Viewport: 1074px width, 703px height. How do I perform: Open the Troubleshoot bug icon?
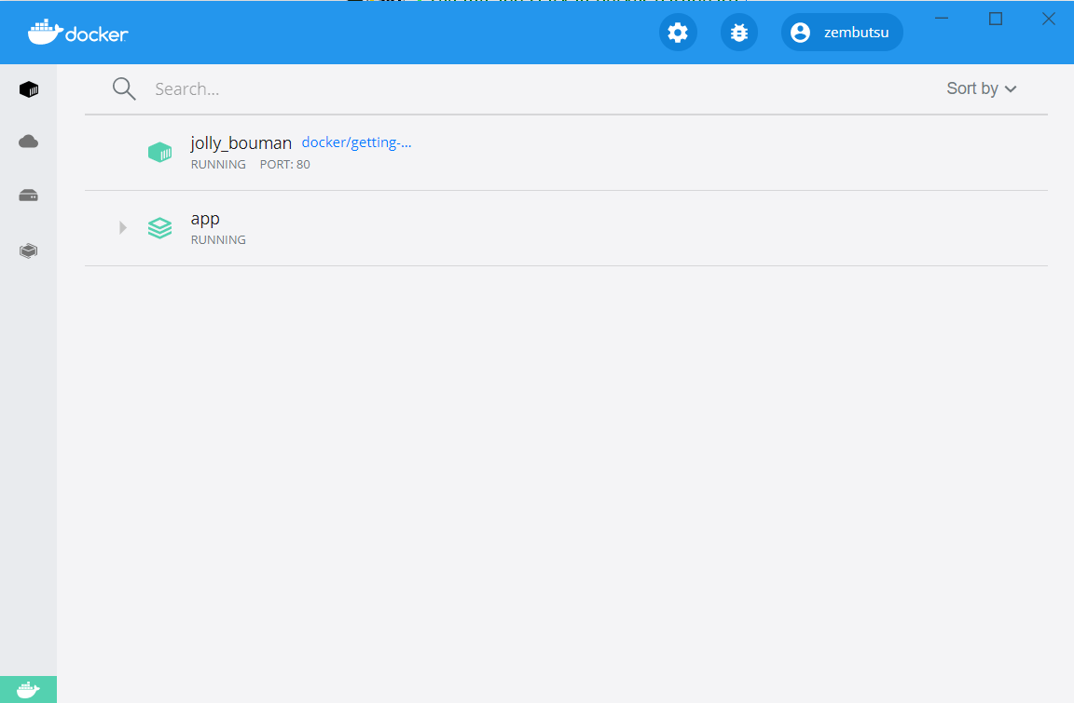(739, 33)
